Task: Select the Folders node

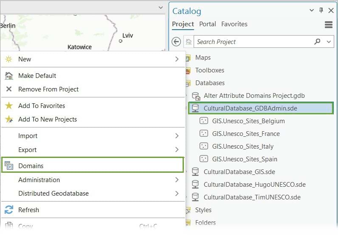Action: click(205, 223)
